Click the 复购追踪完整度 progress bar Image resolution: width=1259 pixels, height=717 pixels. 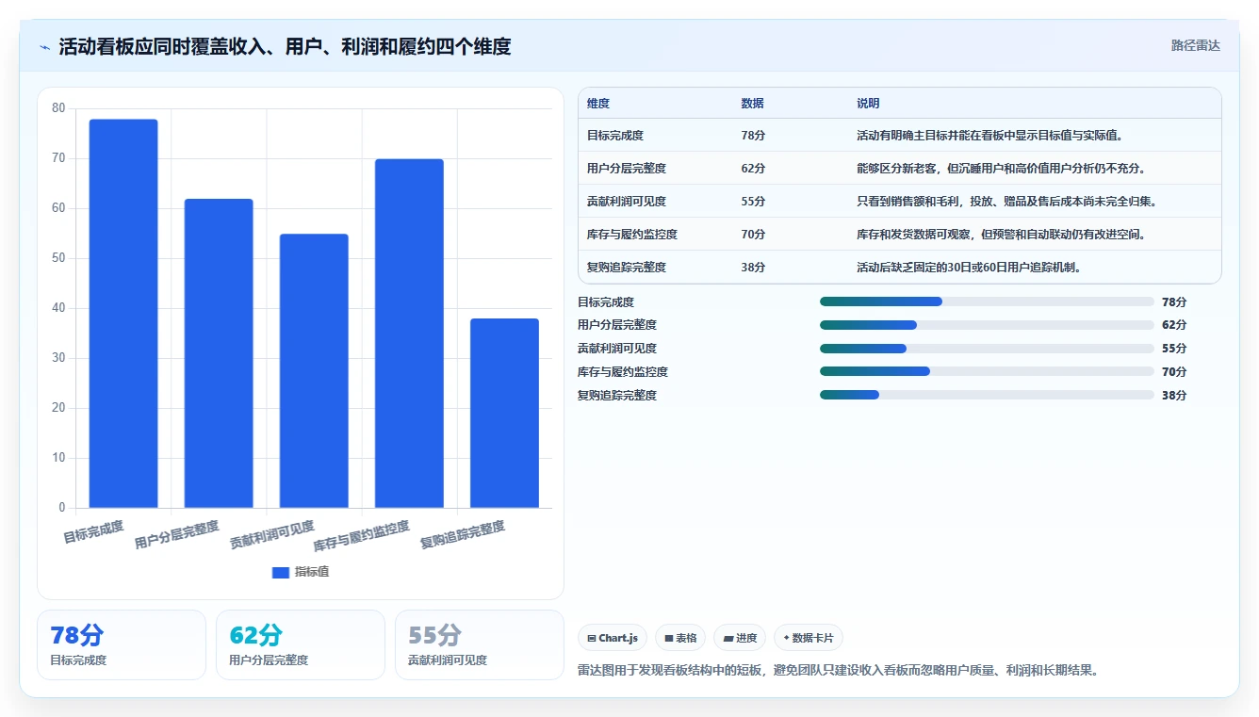tap(987, 395)
